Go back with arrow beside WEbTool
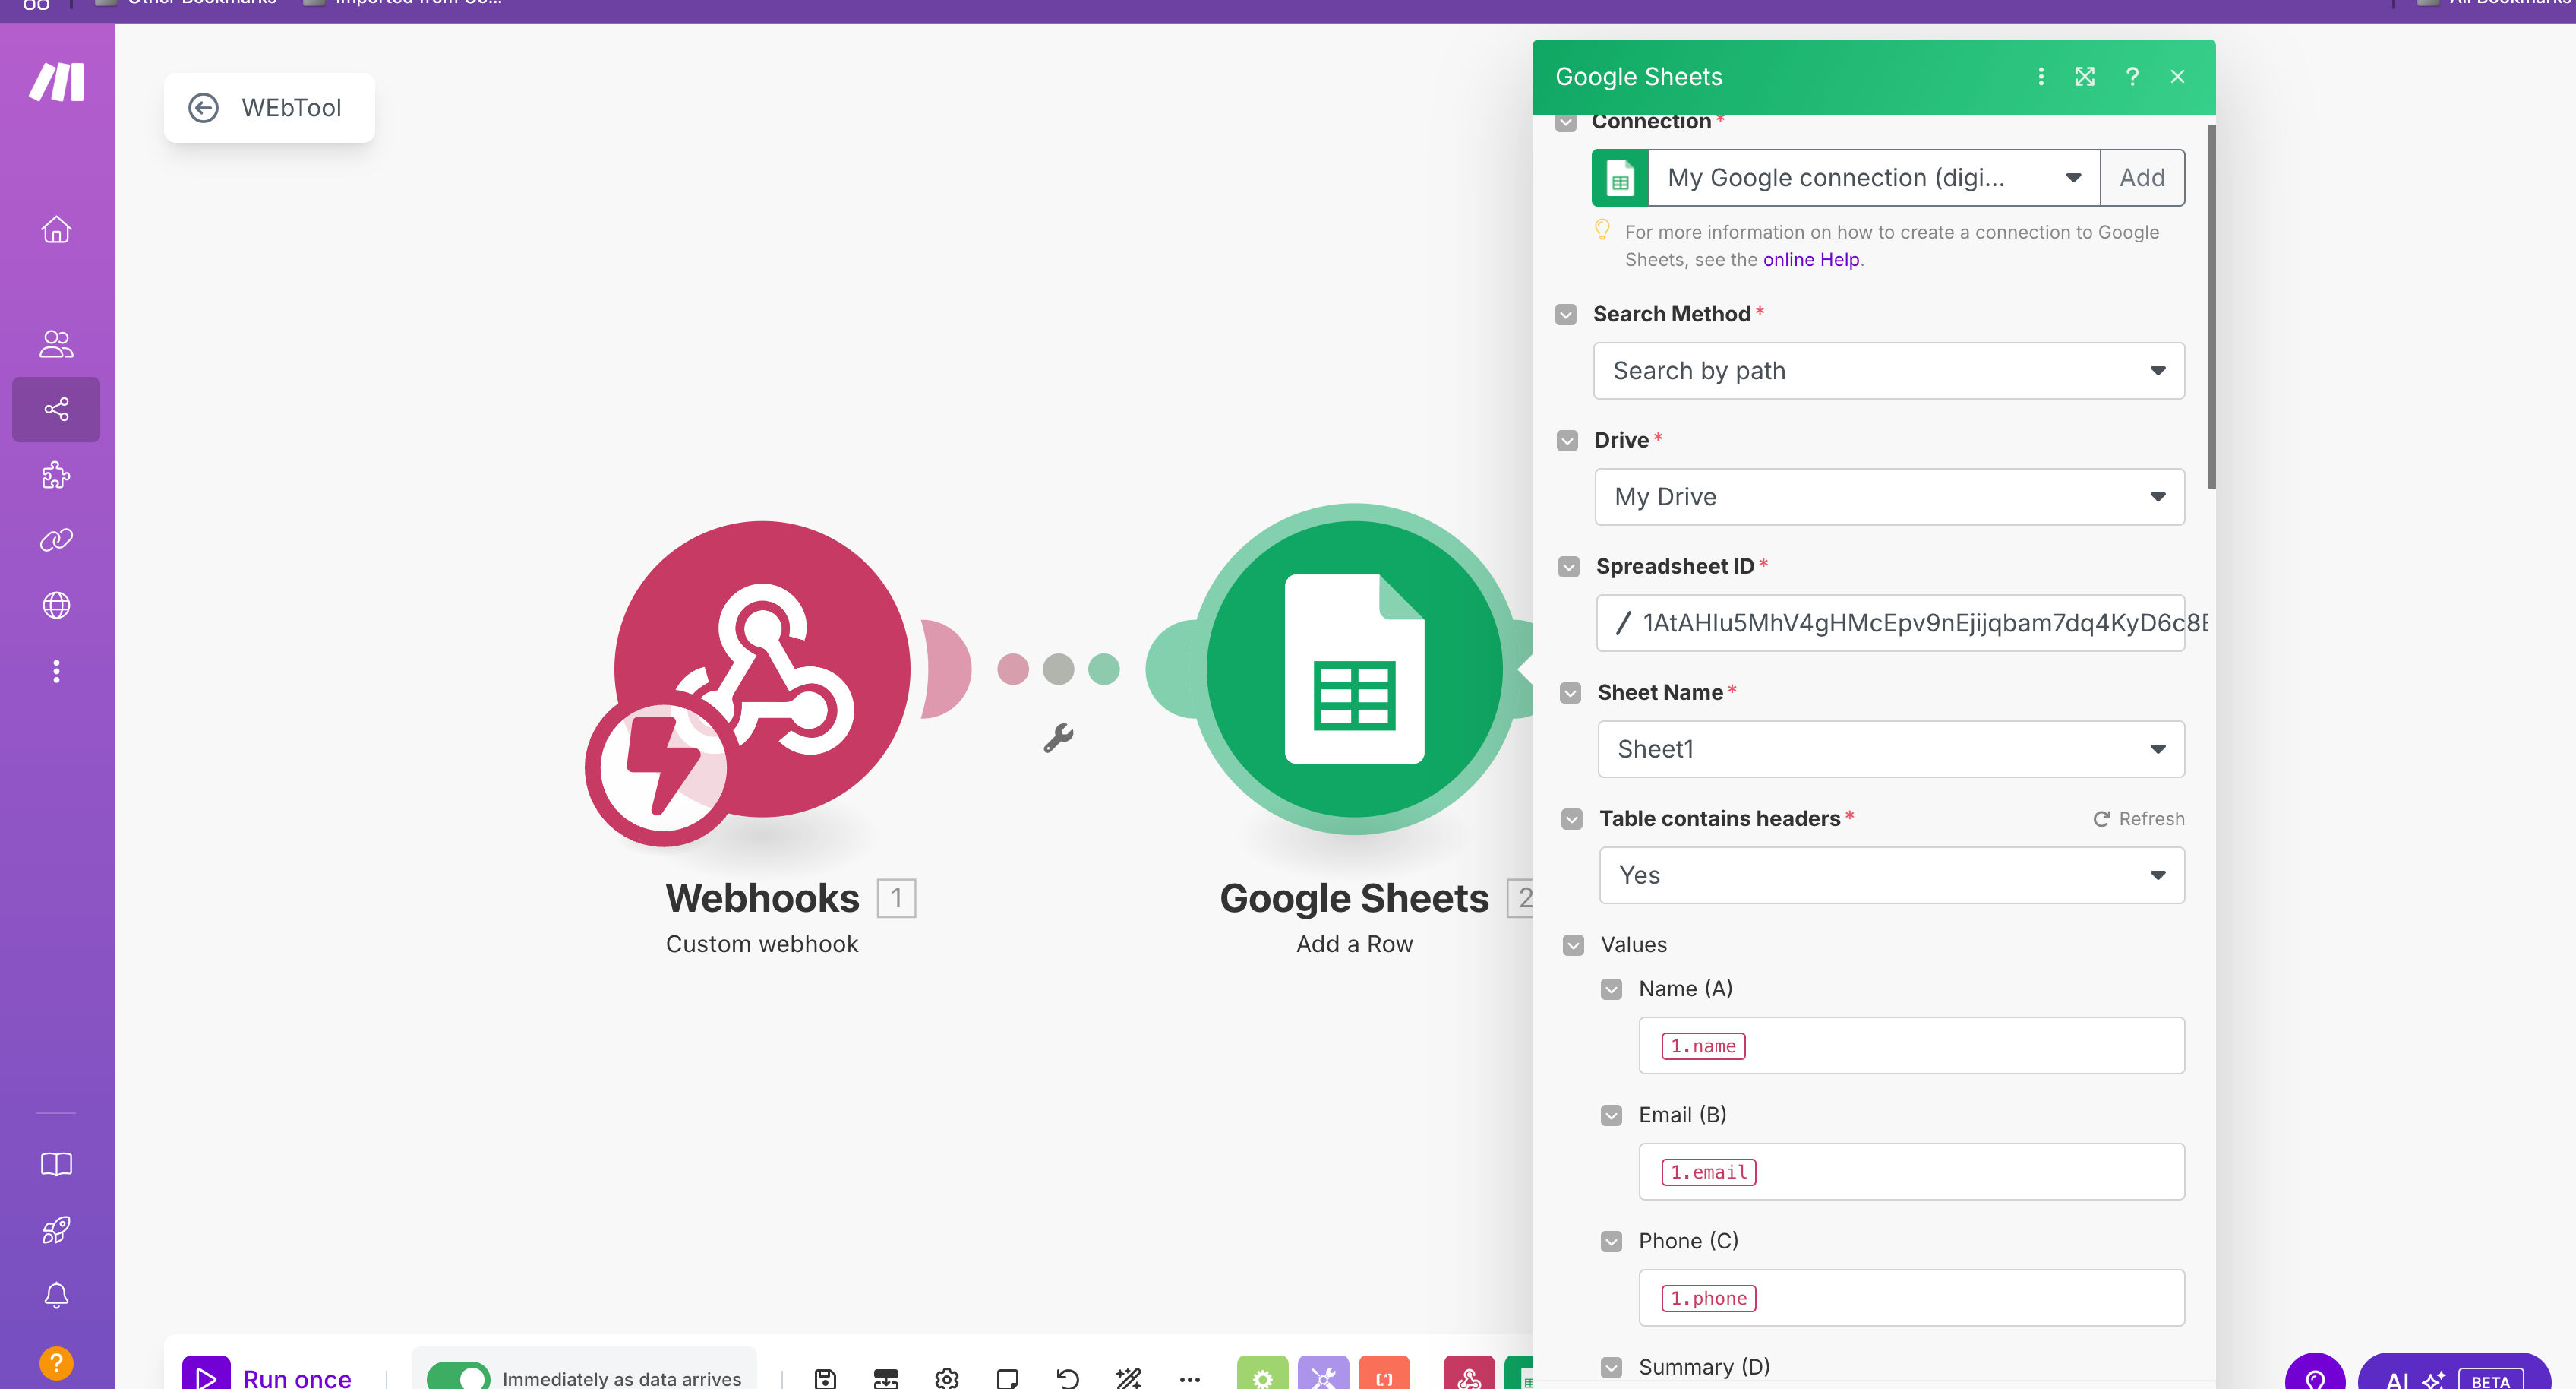The height and width of the screenshot is (1389, 2576). pyautogui.click(x=203, y=108)
